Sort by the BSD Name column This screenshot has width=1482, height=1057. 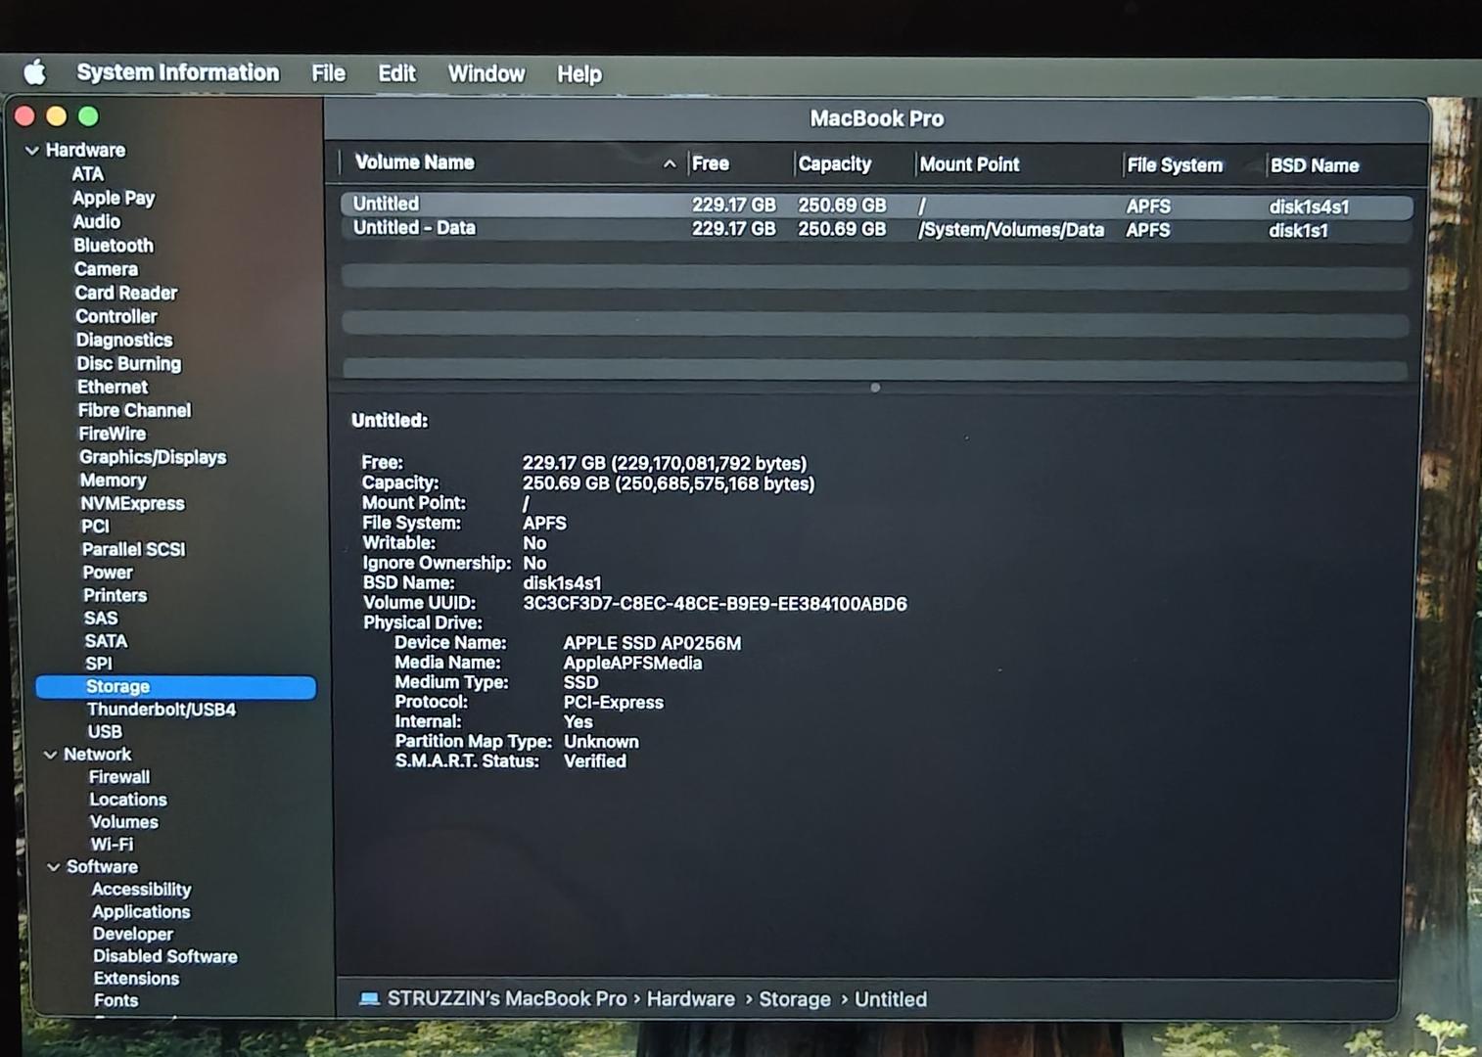(x=1314, y=165)
